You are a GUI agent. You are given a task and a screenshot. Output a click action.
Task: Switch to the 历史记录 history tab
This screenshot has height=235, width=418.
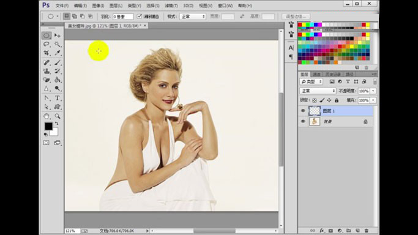tap(333, 74)
